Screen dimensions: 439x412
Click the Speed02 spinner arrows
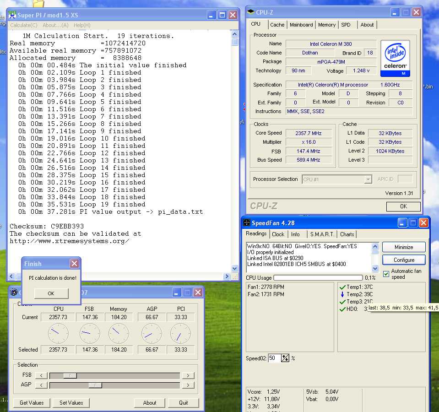(285, 358)
